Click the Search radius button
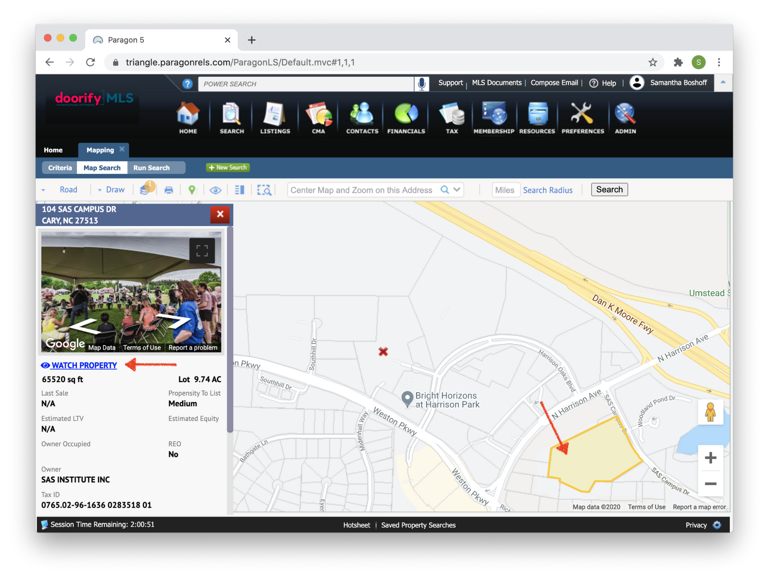The width and height of the screenshot is (769, 580). tap(609, 190)
